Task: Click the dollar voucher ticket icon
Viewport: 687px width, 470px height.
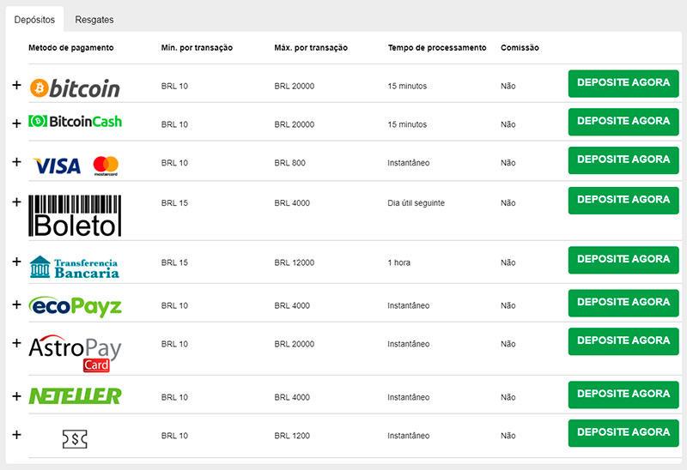Action: [x=75, y=439]
